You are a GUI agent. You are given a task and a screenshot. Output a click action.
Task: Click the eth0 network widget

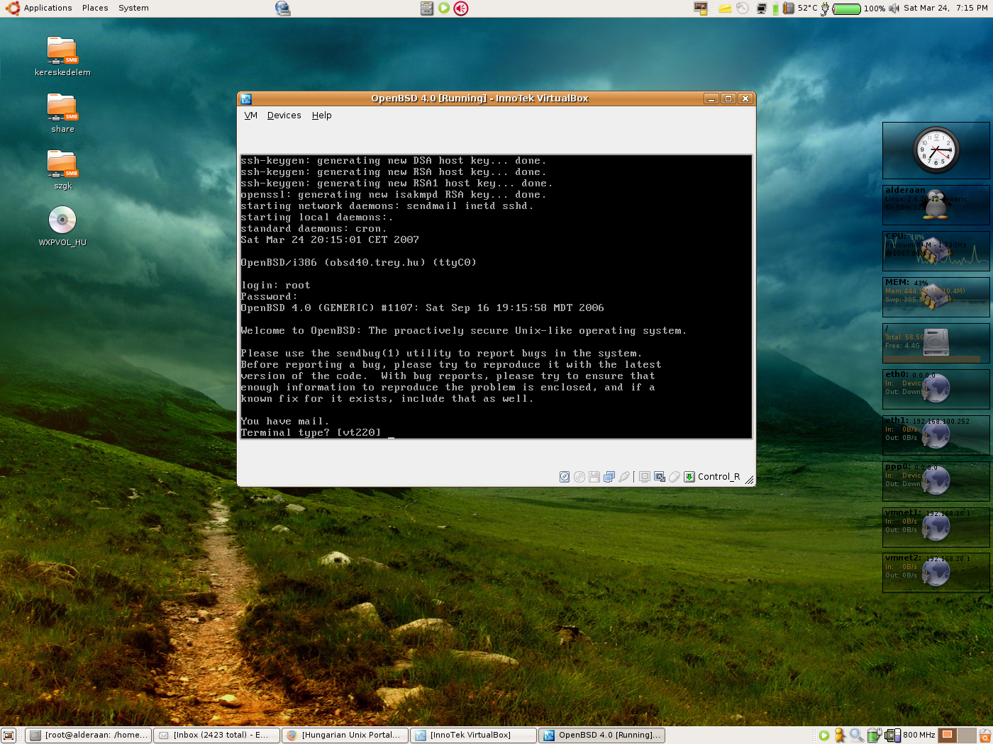(936, 389)
